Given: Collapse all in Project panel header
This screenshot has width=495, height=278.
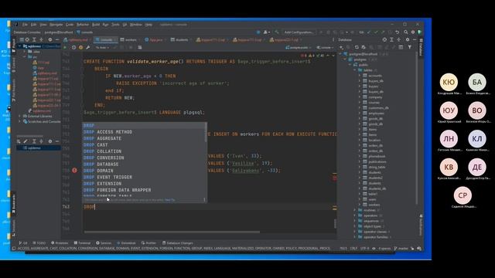Looking at the screenshot, I should pos(41,39).
